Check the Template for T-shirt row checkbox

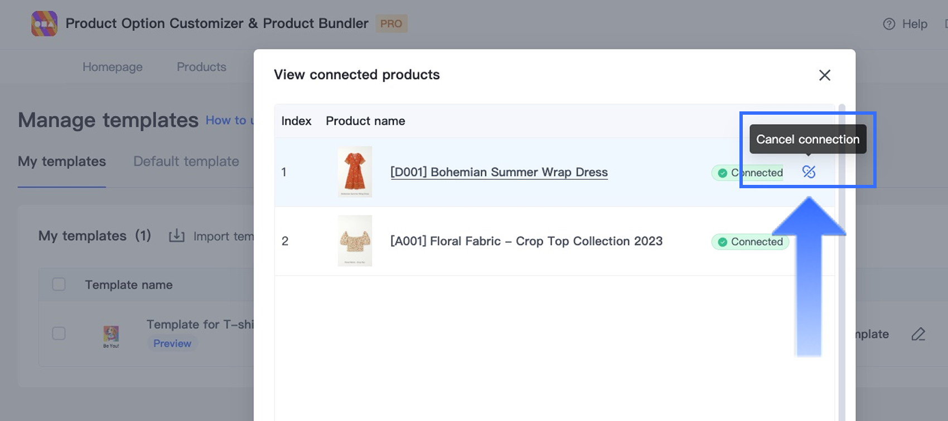tap(59, 334)
